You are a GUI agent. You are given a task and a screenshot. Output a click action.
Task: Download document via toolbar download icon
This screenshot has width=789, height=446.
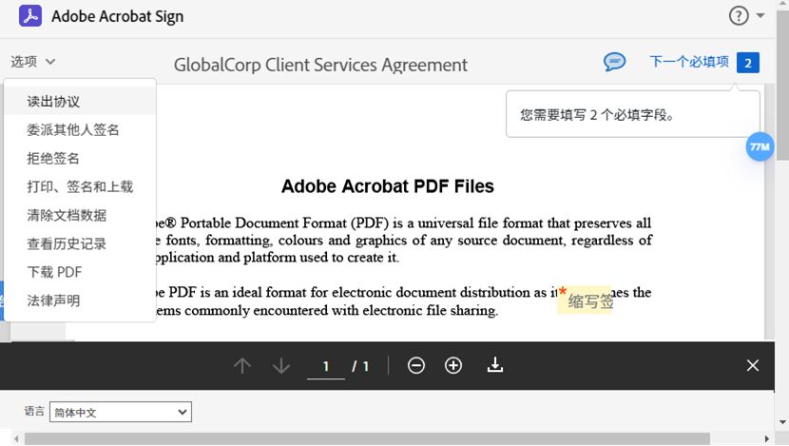coord(495,365)
